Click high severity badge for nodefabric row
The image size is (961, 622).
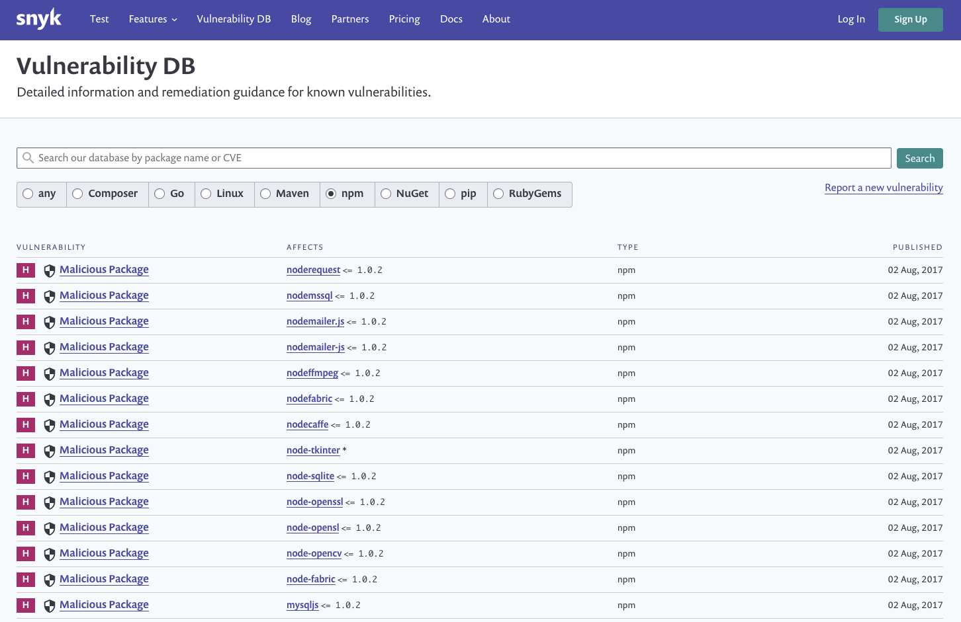pos(26,399)
